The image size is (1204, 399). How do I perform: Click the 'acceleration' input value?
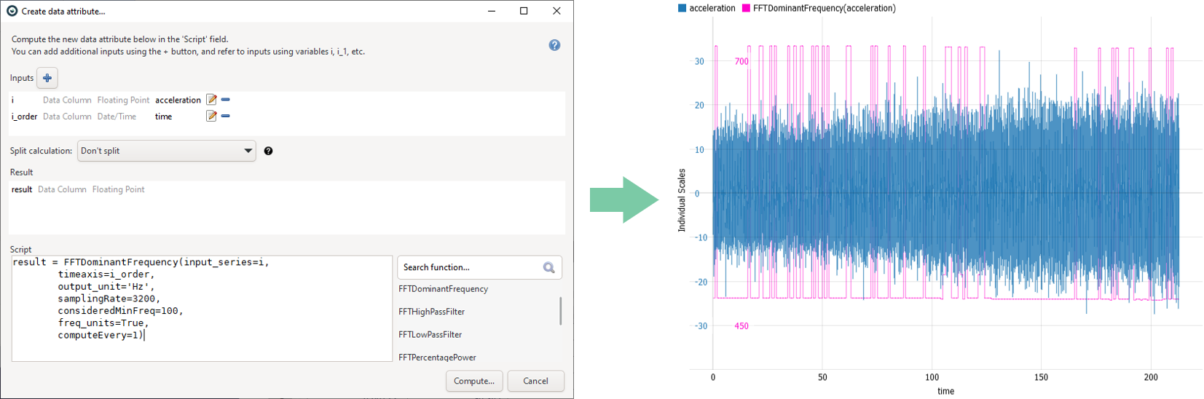178,100
